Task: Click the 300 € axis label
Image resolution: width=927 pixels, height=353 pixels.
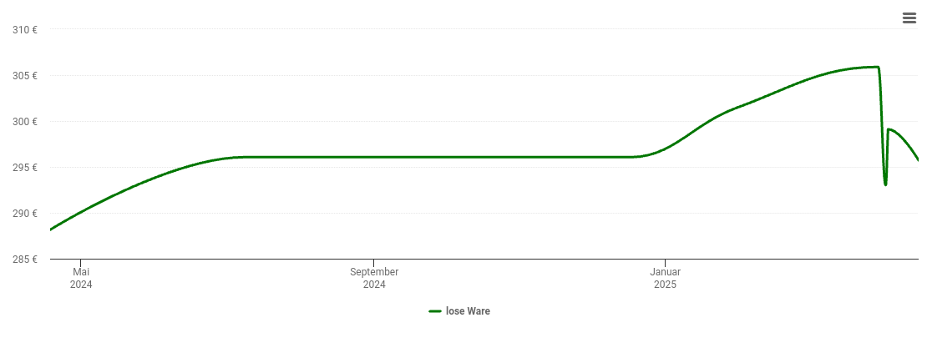Action: 25,122
